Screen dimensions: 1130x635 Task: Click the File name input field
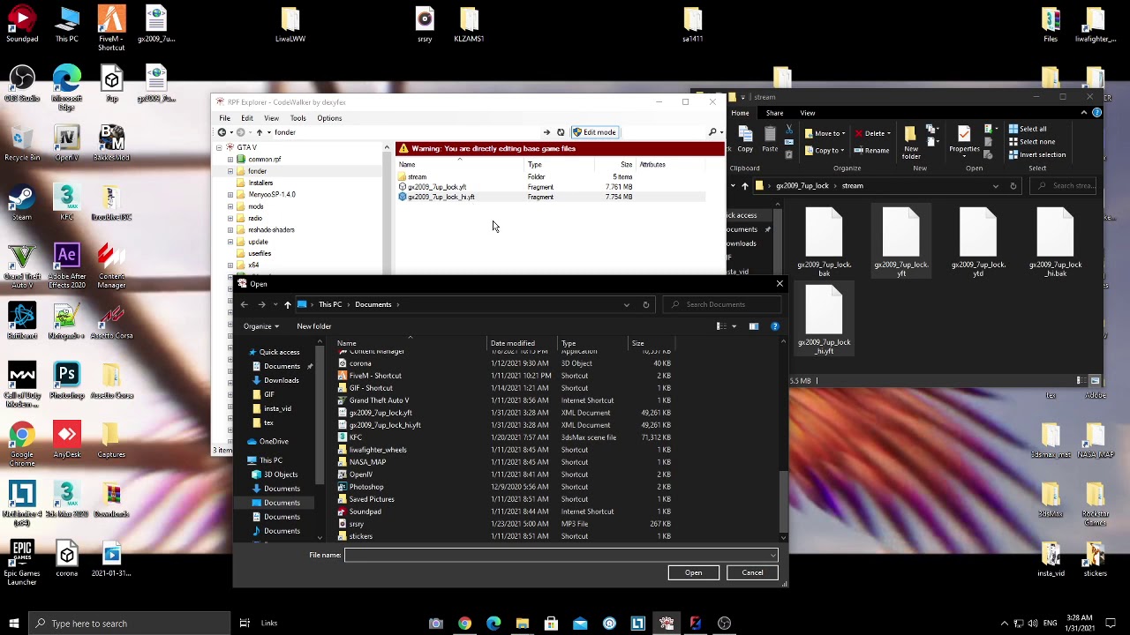click(x=556, y=555)
